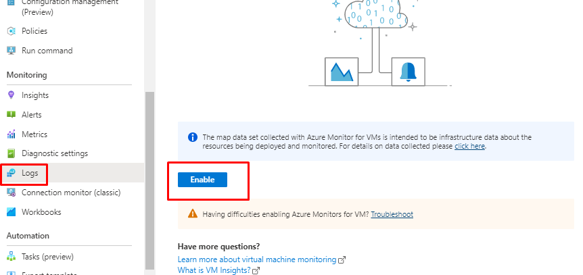Click the Alerts icon in sidebar

click(x=11, y=115)
